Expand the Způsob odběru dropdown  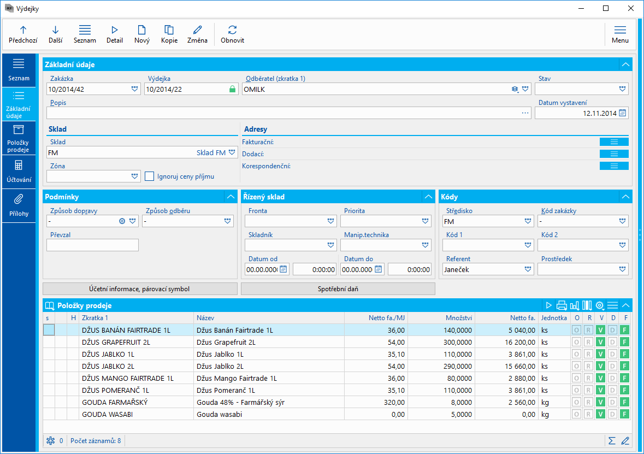[x=227, y=221]
